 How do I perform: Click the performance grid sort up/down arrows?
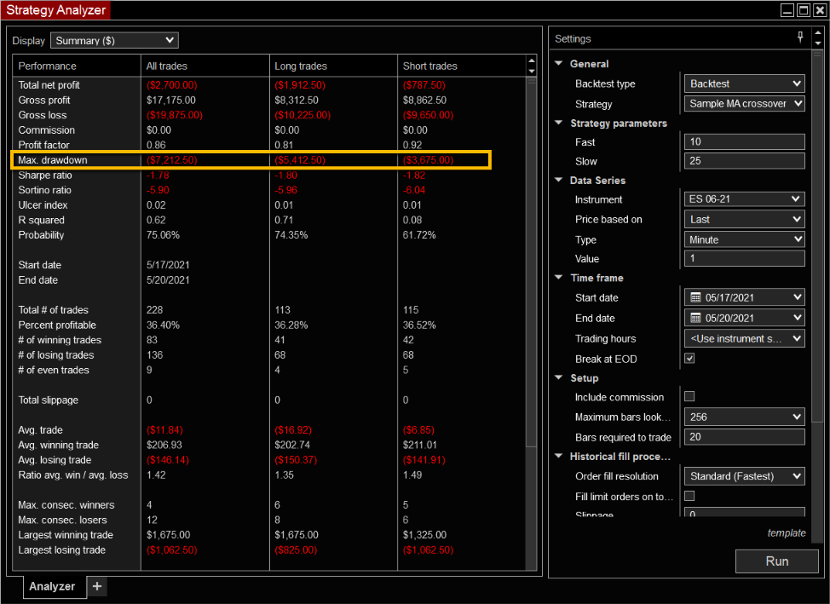click(532, 66)
